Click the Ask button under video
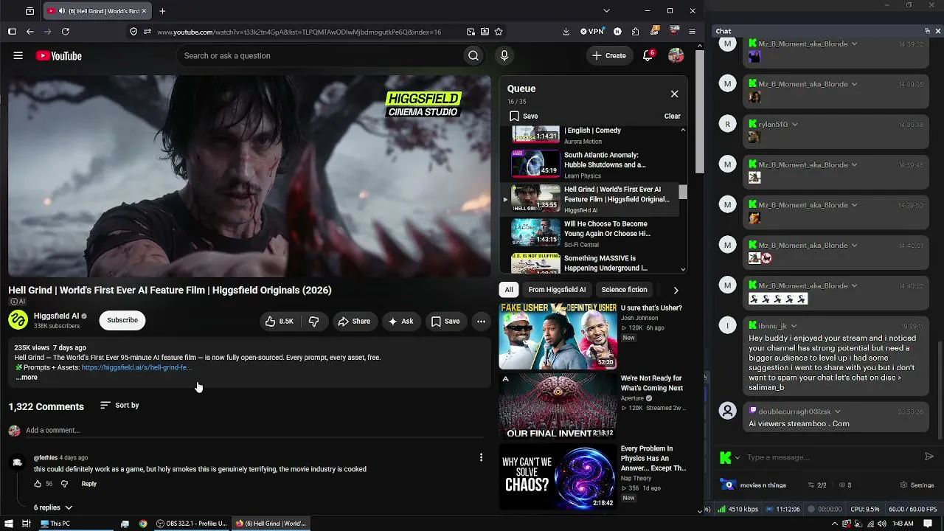Screen dimensions: 944x531 coord(400,321)
